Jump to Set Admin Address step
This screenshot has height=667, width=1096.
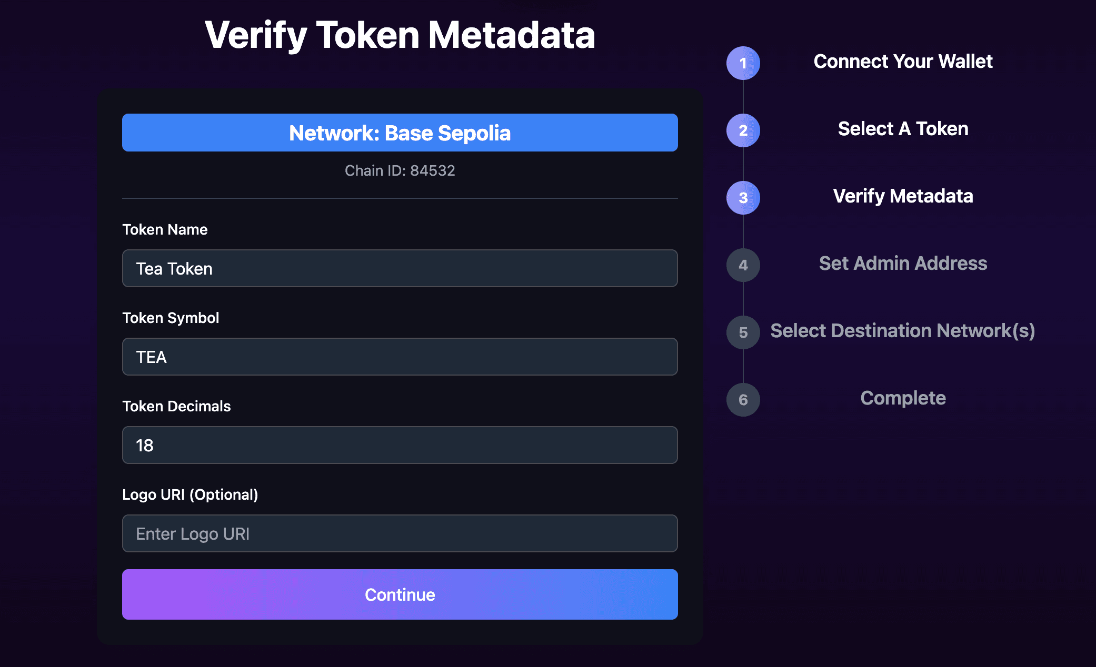[903, 264]
